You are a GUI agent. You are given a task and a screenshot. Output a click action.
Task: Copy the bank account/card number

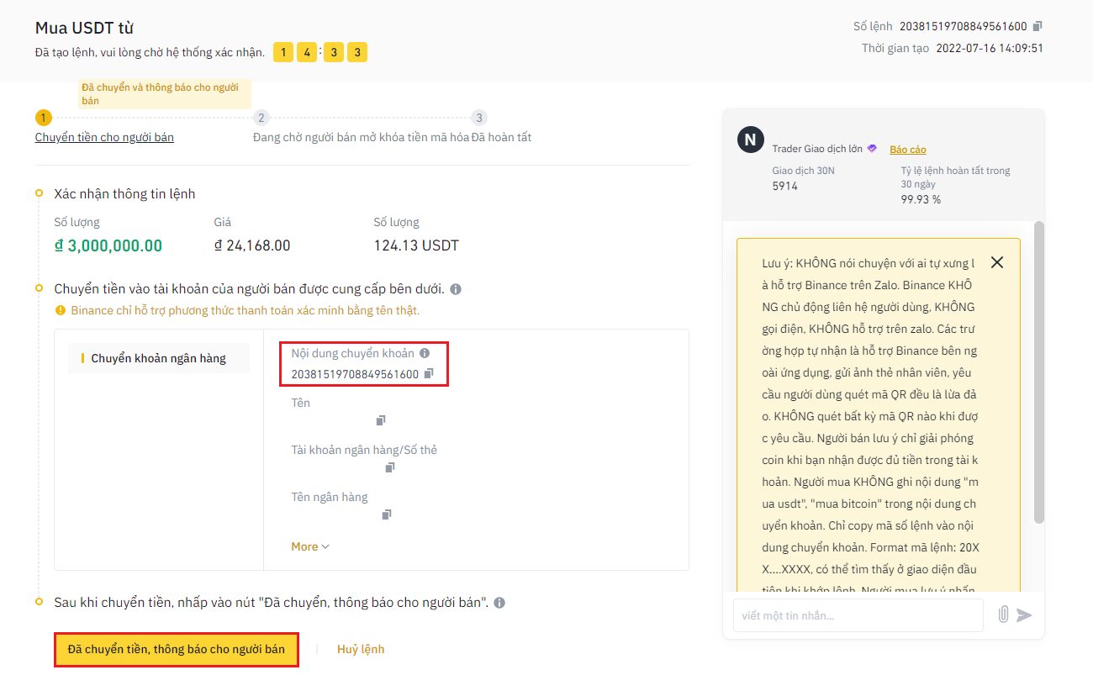point(390,467)
